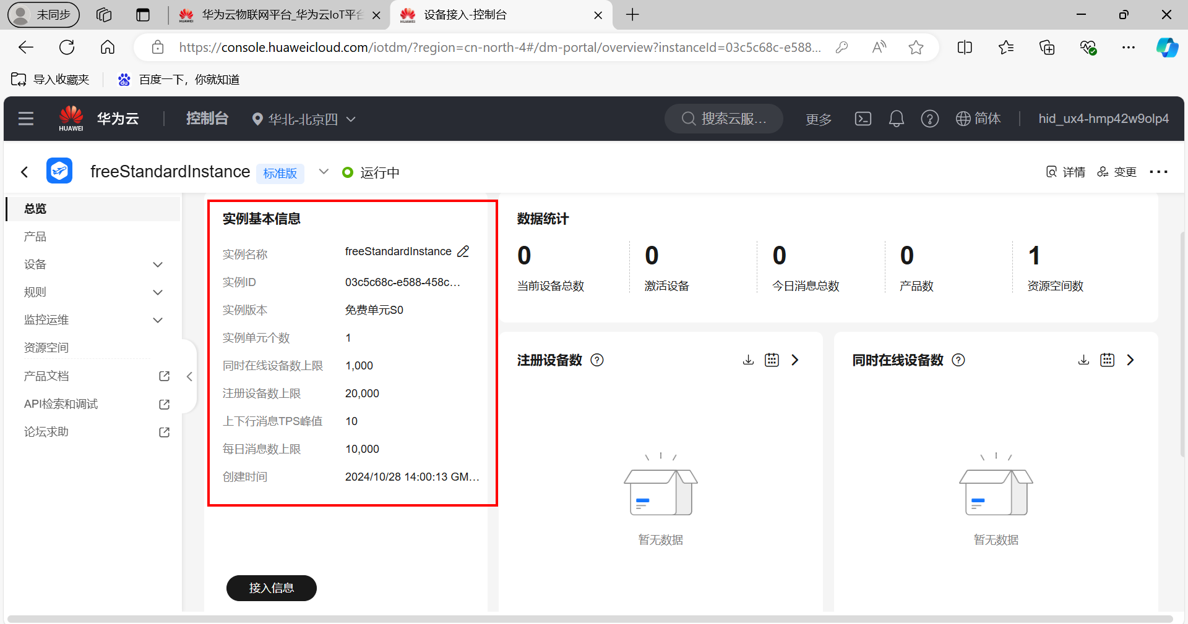Go to next page of 同时在线设备数
This screenshot has width=1188, height=624.
[1130, 360]
